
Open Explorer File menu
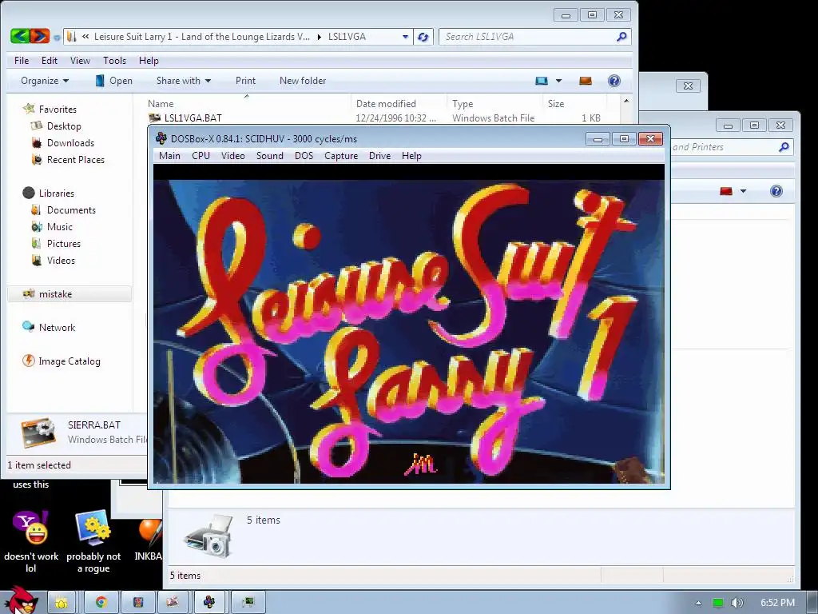22,61
